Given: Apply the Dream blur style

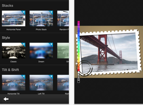Looking at the screenshot, I should point(41,51).
